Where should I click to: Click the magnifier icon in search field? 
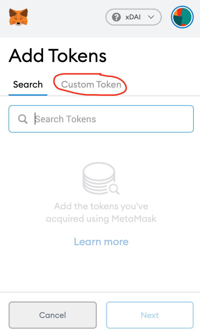point(23,119)
